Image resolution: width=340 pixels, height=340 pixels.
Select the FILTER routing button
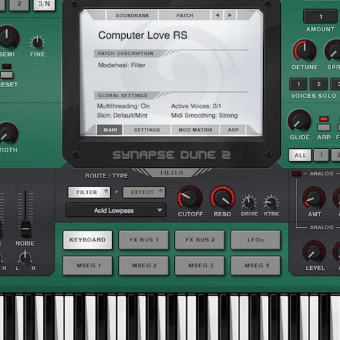89,192
